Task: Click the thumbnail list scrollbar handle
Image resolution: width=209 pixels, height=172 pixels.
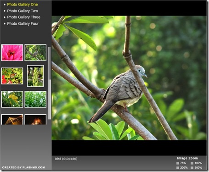Action: point(49,63)
